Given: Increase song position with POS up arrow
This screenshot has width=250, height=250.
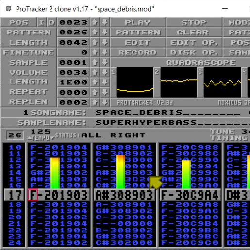Looking at the screenshot, I should (x=95, y=22).
